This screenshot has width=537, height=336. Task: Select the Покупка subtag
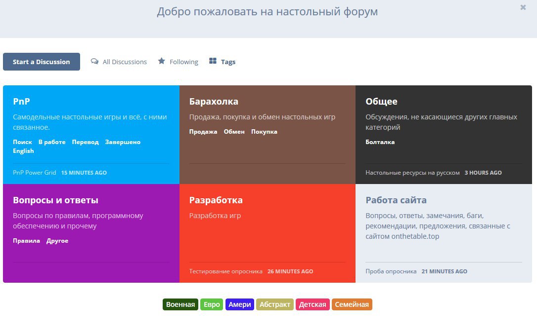(264, 132)
